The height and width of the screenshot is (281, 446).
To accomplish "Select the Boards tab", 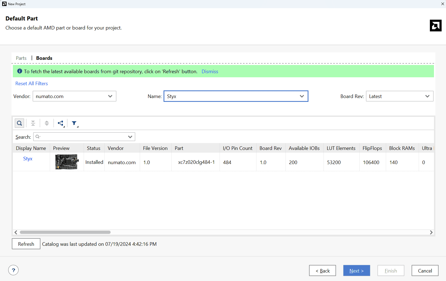I will (44, 58).
